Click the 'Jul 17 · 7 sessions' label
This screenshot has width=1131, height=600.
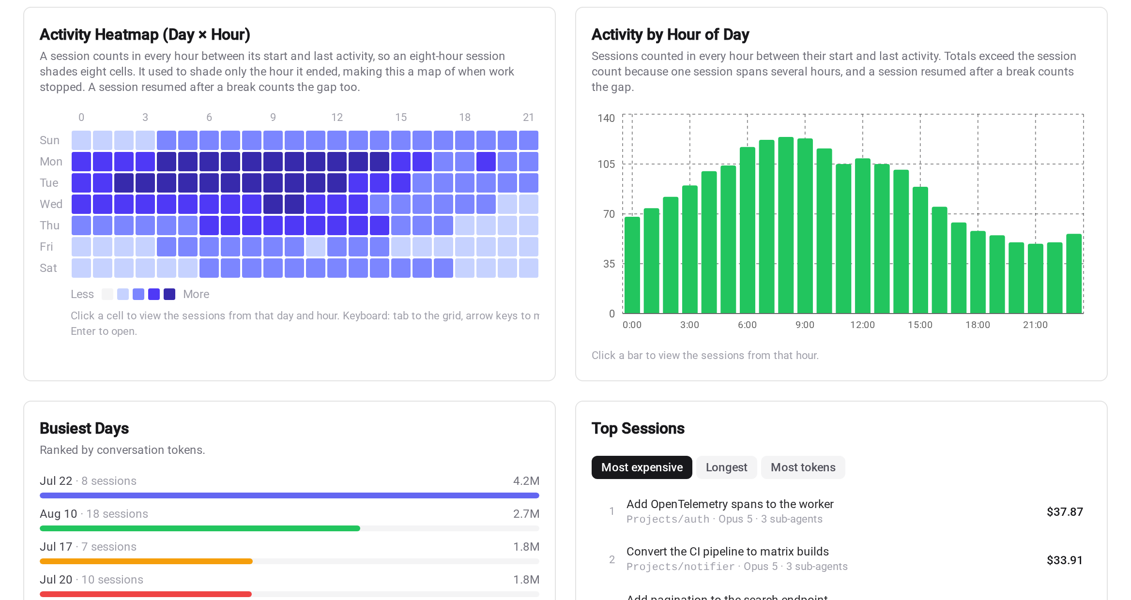pos(88,547)
